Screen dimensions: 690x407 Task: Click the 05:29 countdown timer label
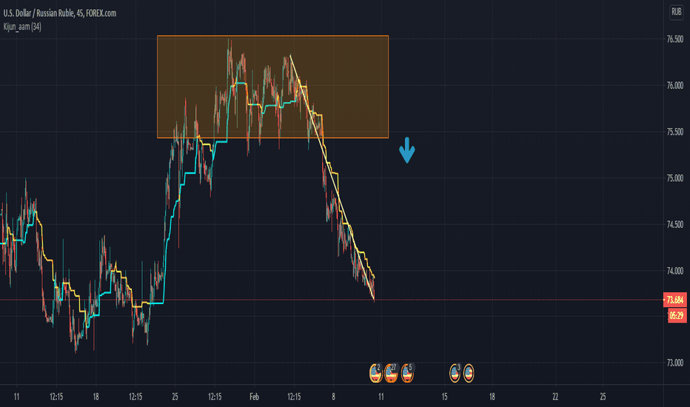pyautogui.click(x=677, y=315)
